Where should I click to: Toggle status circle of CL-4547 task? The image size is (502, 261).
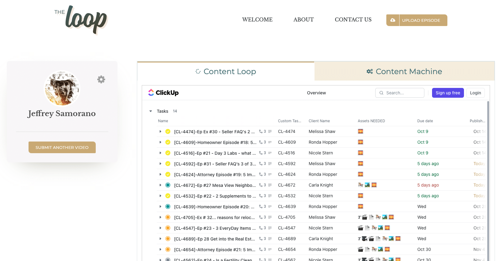pos(168,228)
